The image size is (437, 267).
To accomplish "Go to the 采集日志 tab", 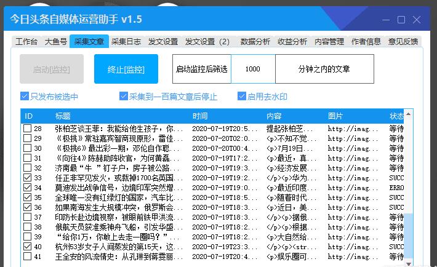I will (126, 42).
